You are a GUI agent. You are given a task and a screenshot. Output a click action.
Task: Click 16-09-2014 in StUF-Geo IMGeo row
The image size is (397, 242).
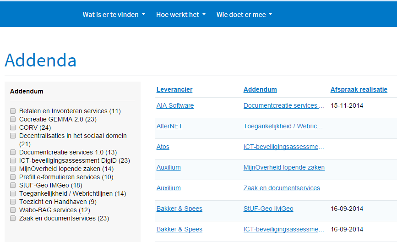click(347, 209)
